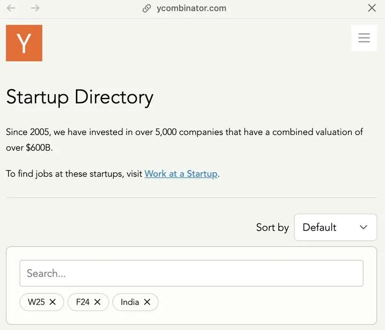
Task: Select the W25 filter chip label
Action: [x=36, y=302]
